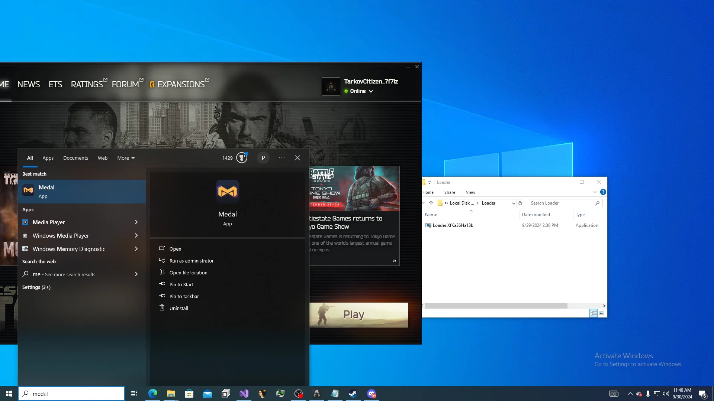Expand the Windows Media Player search result chevron
This screenshot has width=714, height=401.
click(136, 235)
